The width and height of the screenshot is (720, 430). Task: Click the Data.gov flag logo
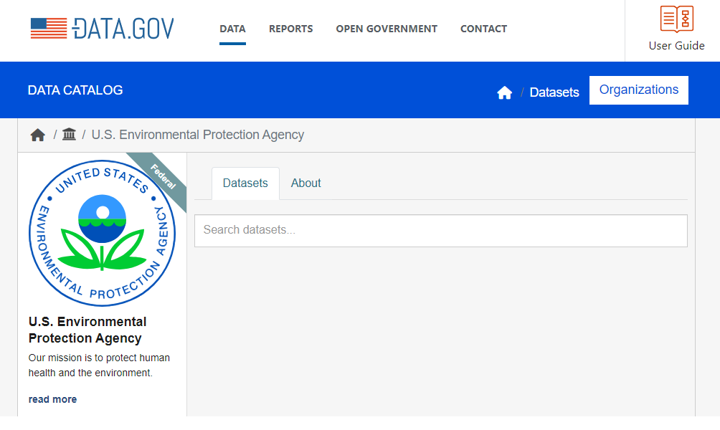pyautogui.click(x=47, y=28)
